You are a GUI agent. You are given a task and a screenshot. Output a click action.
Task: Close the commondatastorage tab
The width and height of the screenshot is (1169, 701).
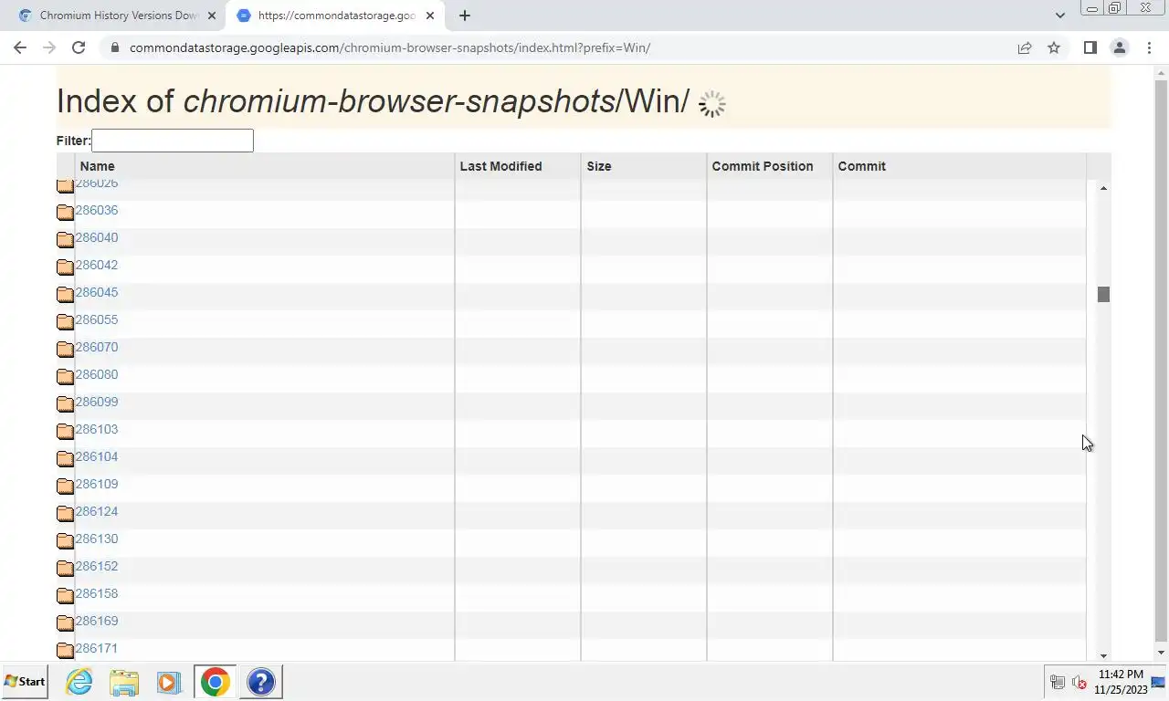point(430,16)
